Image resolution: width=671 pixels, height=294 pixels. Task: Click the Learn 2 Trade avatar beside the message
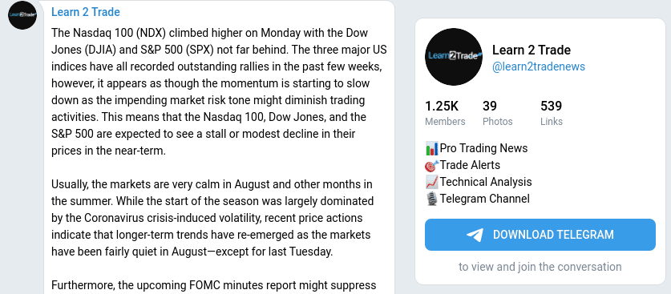[22, 15]
